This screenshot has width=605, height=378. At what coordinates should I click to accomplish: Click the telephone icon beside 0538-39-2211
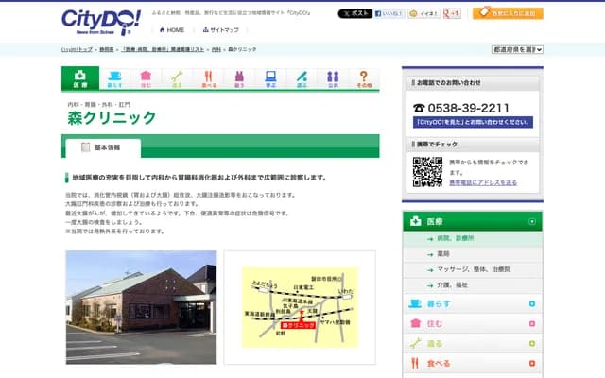419,108
